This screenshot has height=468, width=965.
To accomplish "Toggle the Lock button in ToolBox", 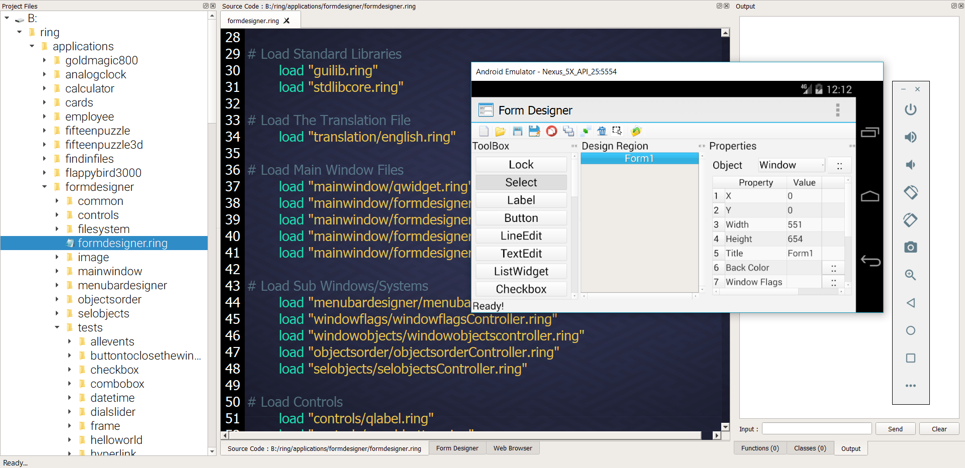I will tap(521, 165).
